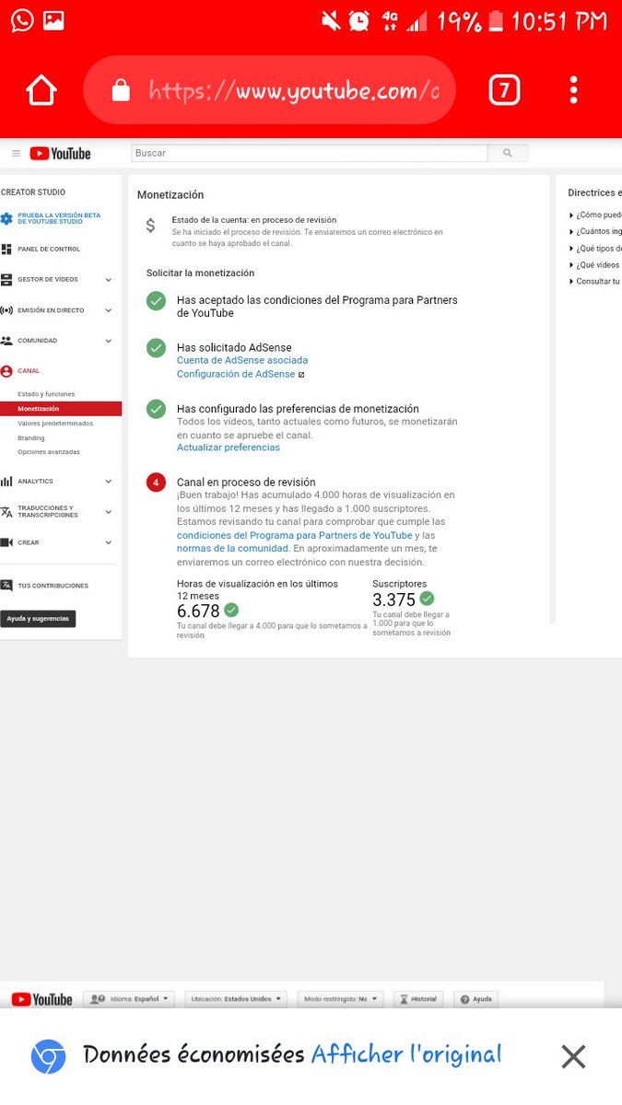Click the green check next to 6.678 hours

point(231,611)
